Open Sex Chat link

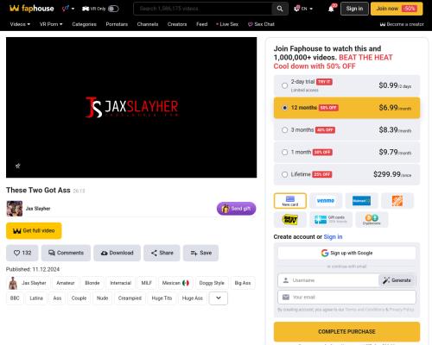[x=261, y=24]
